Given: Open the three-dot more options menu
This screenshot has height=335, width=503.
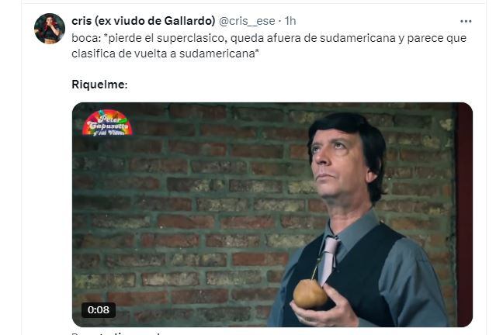Looking at the screenshot, I should click(466, 22).
